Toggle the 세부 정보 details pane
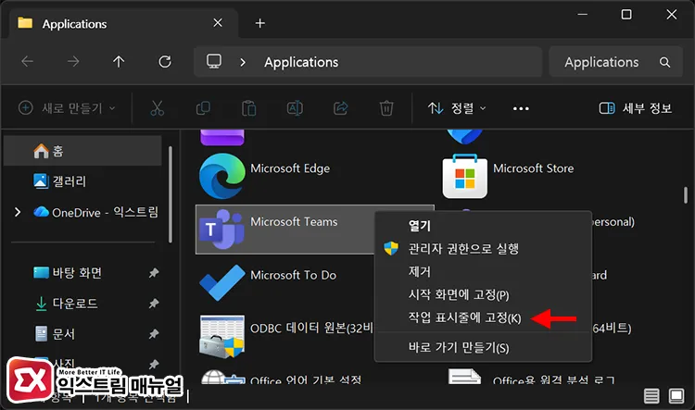Image resolution: width=695 pixels, height=410 pixels. point(635,108)
